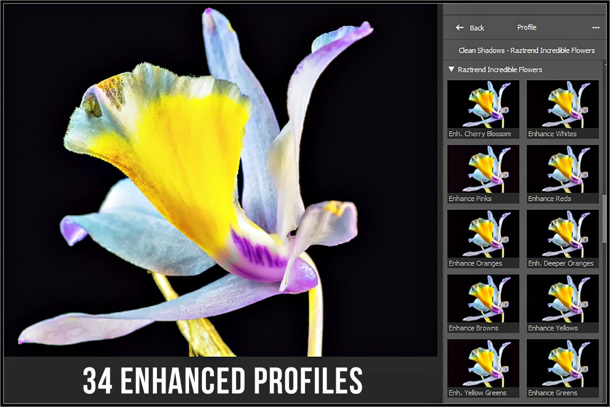Open the three-dot Profile options menu
This screenshot has height=407, width=610.
point(595,27)
